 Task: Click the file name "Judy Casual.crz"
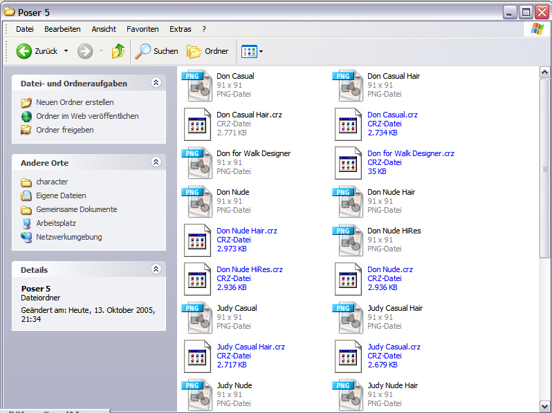pos(394,347)
